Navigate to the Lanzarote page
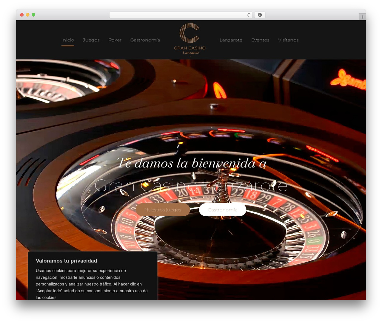 231,40
